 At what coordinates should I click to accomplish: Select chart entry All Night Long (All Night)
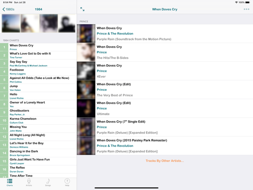(x=38, y=137)
